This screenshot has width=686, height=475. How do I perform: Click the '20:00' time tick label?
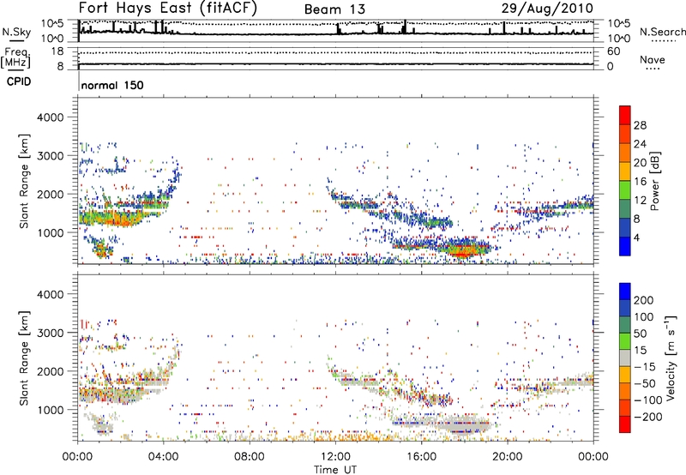508,457
